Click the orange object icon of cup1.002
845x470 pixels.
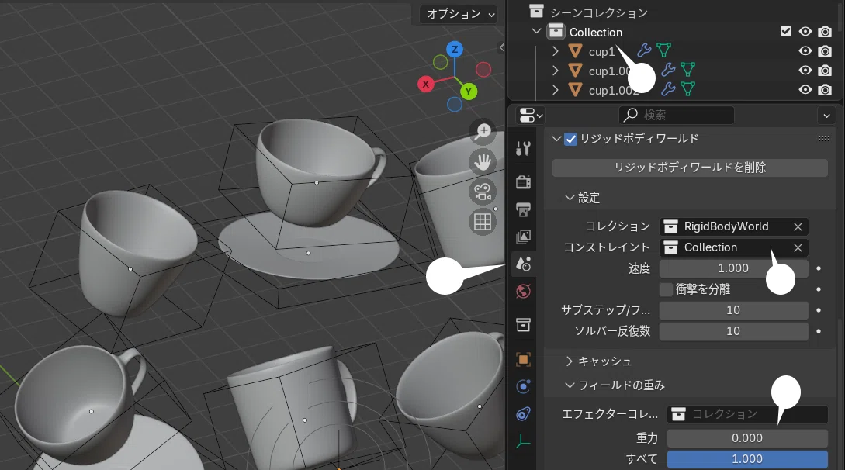coord(575,90)
